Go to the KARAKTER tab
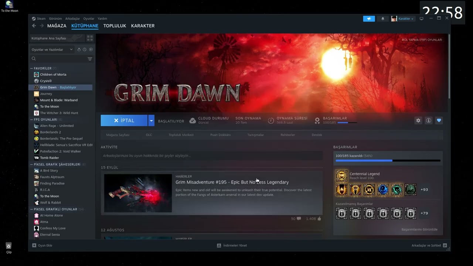473x266 pixels. (143, 26)
